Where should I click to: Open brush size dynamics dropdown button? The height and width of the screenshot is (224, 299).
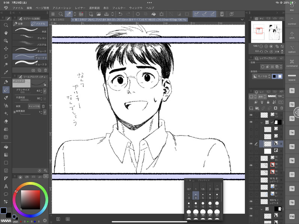[45, 91]
